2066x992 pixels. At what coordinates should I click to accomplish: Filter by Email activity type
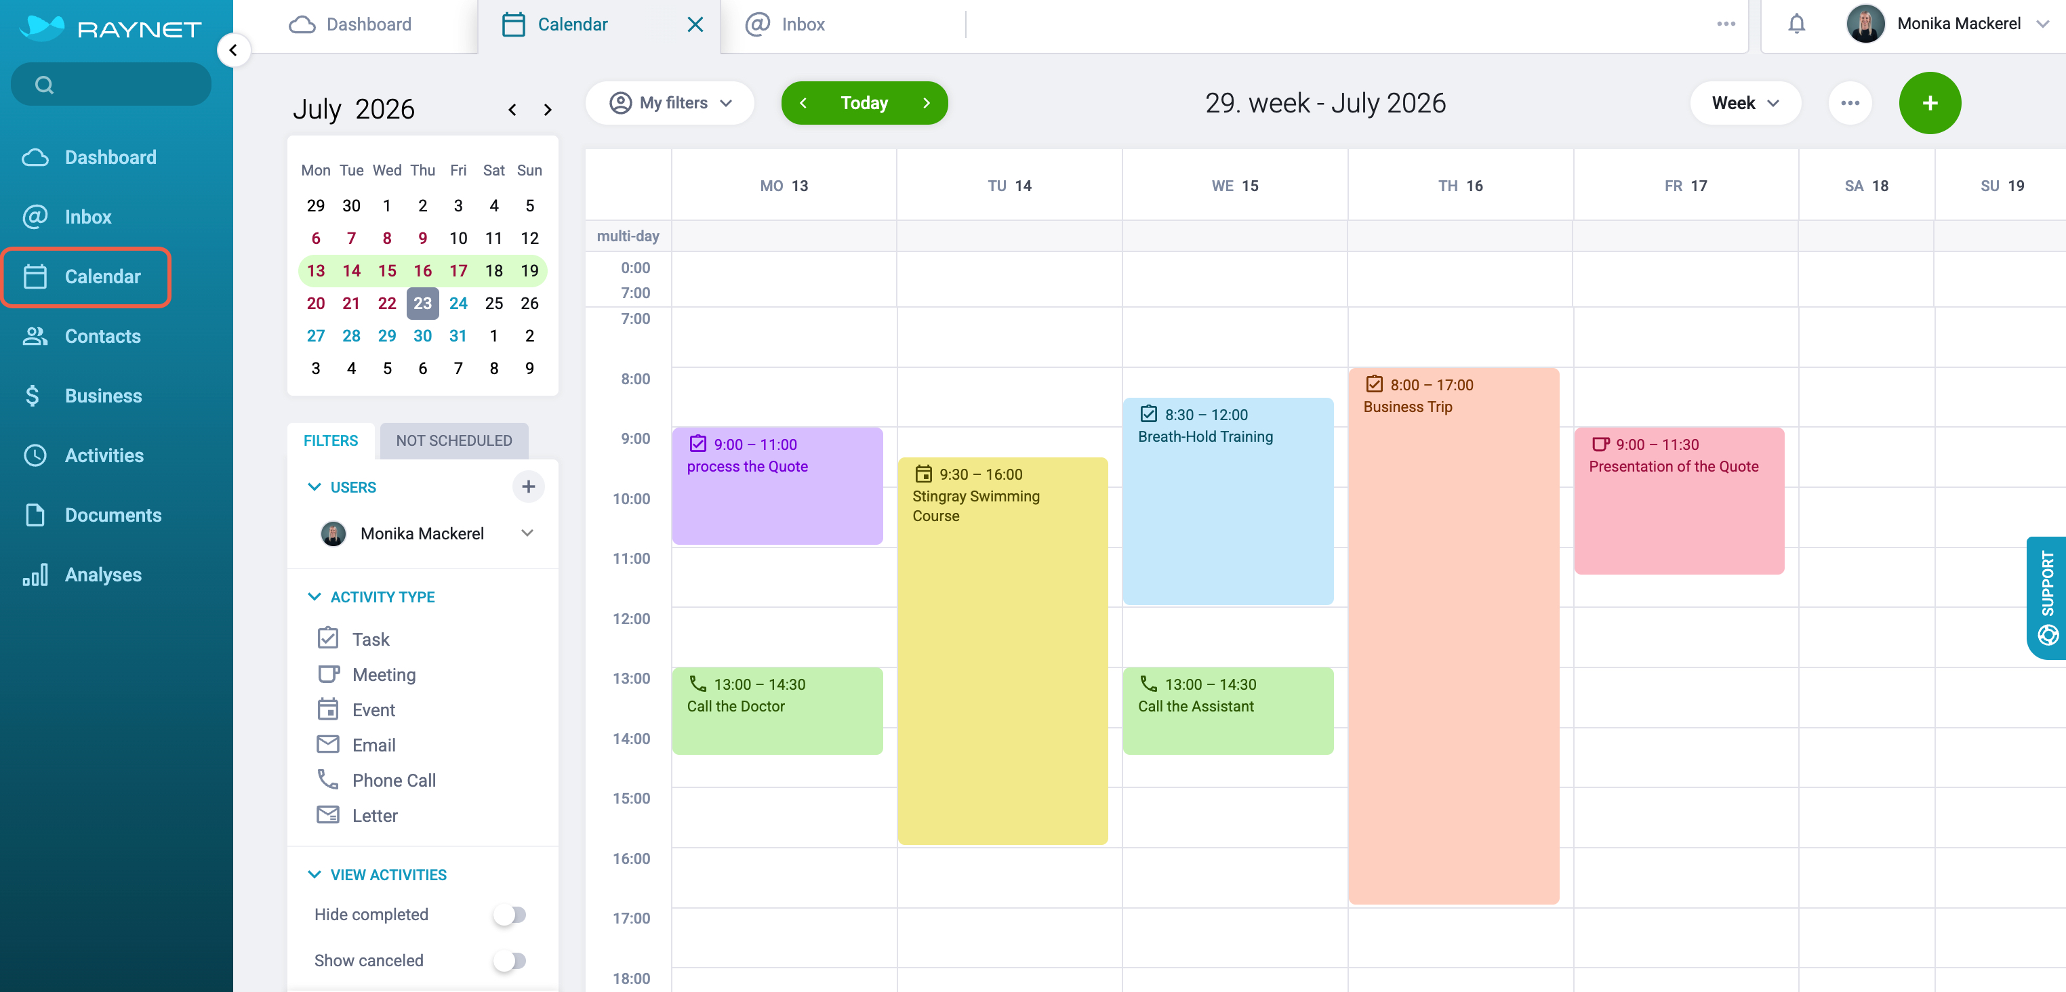356,745
